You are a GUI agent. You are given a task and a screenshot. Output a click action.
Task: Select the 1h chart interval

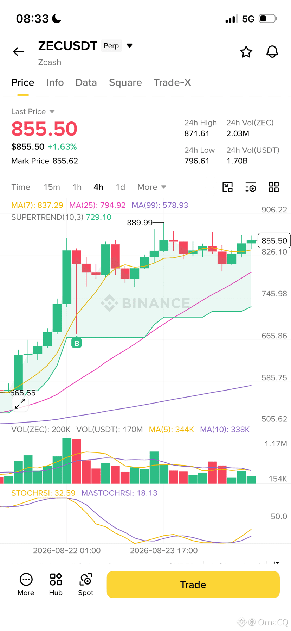pos(77,187)
